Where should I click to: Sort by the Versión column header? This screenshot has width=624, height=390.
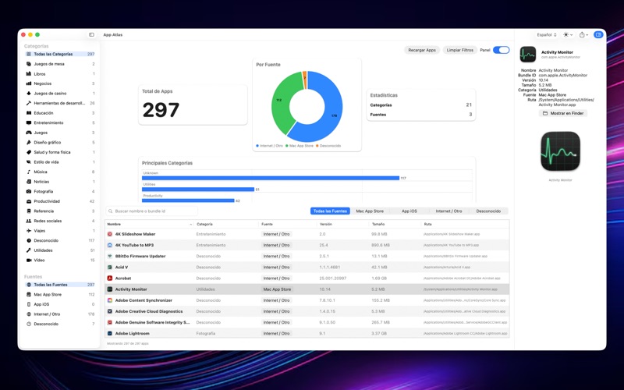[x=343, y=224]
